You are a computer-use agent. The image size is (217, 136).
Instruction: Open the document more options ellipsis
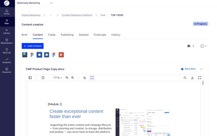click(x=201, y=69)
